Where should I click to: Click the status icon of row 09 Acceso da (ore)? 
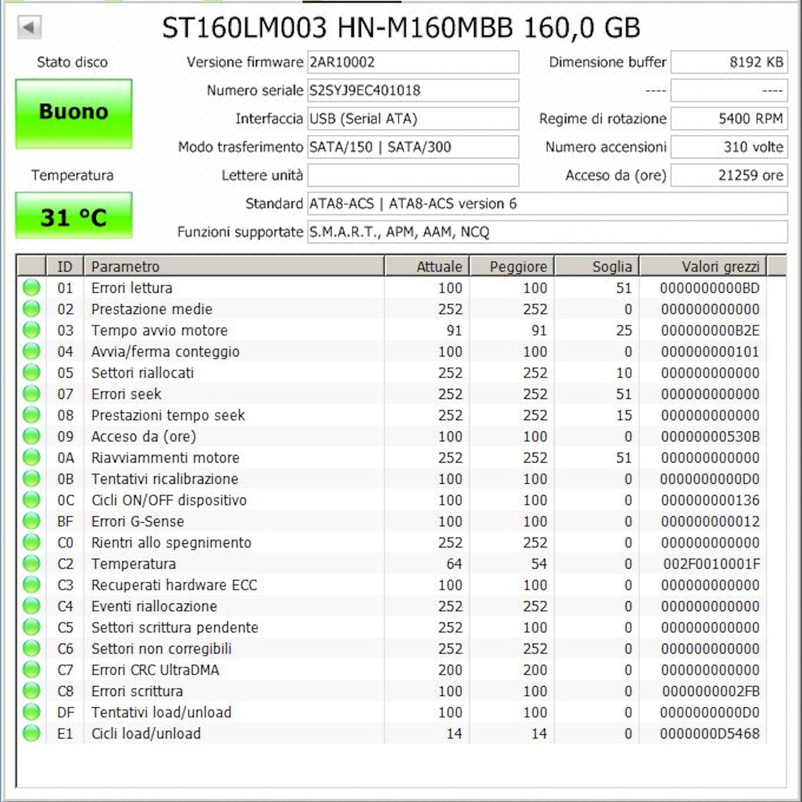tap(32, 436)
